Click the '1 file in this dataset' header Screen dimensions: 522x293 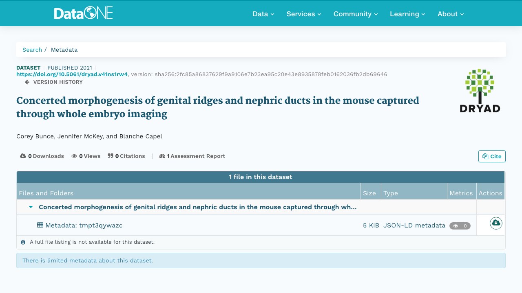click(261, 177)
